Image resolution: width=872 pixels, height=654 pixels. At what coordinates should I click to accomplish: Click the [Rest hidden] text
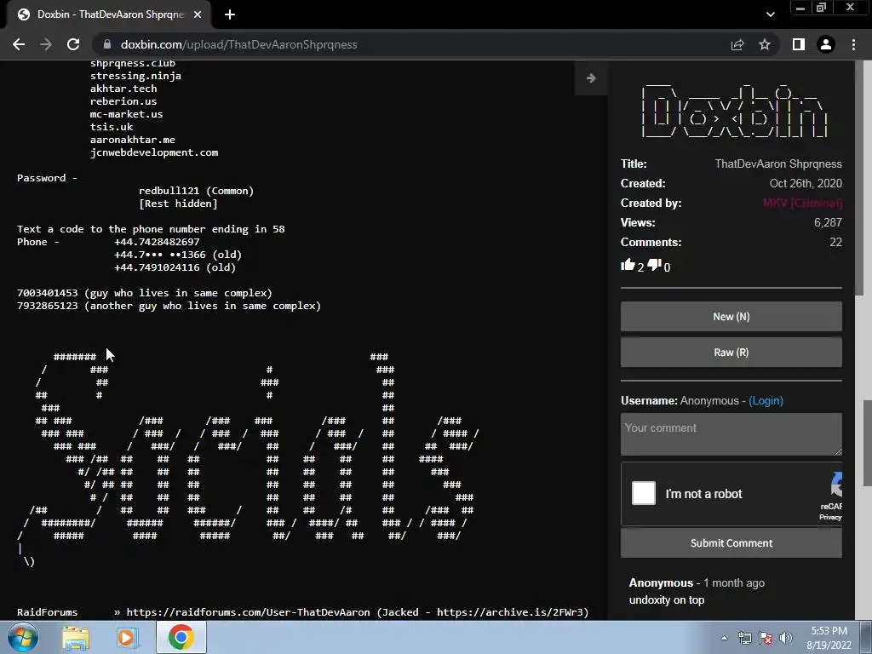178,204
